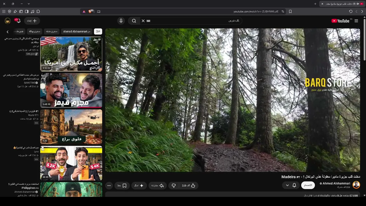366x206 pixels.
Task: Select the partially hidden 'فيديوهات' filter chip
Action: pyautogui.click(x=19, y=31)
